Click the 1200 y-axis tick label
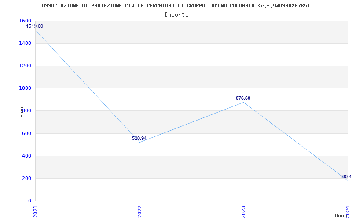 point(25,66)
